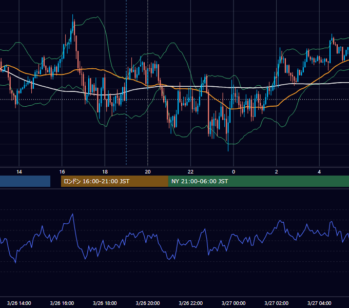
Task: Click the dashed vertical marker line near 19:00
Action: tap(126, 82)
